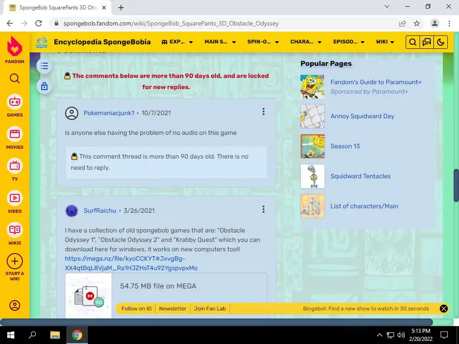Show hidden system tray icons
Screen dimensions: 459x344
click(x=379, y=335)
